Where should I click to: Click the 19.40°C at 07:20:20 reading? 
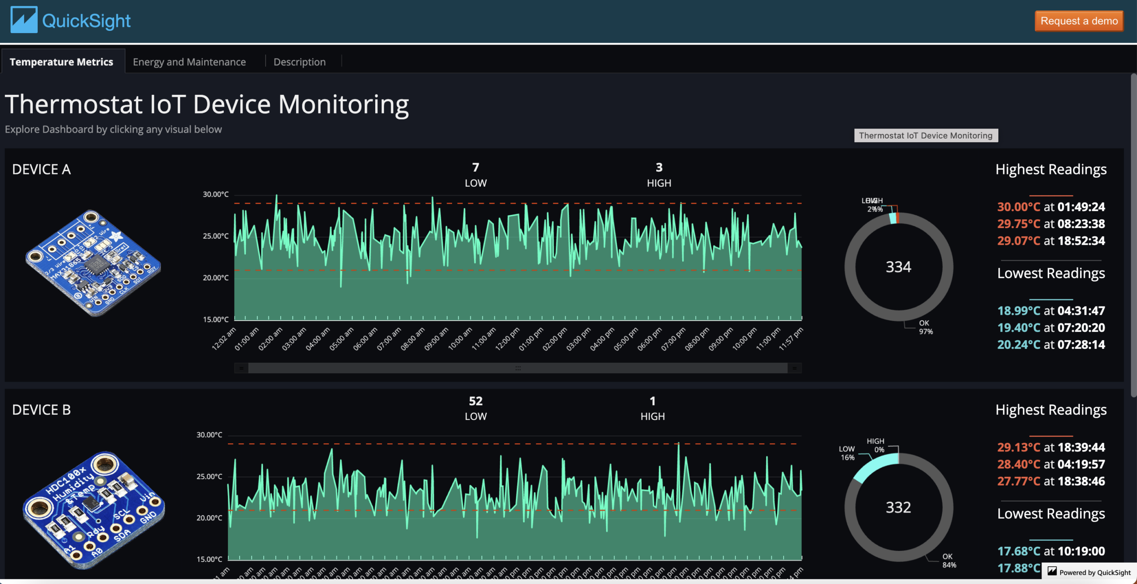point(1051,328)
